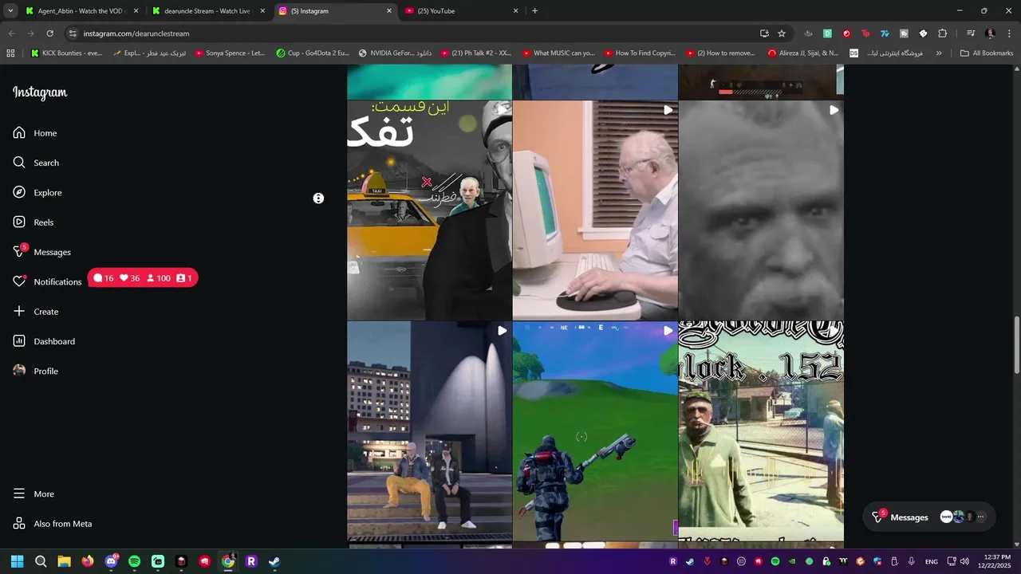This screenshot has width=1021, height=574.
Task: Open Reels from the sidebar
Action: 34,222
